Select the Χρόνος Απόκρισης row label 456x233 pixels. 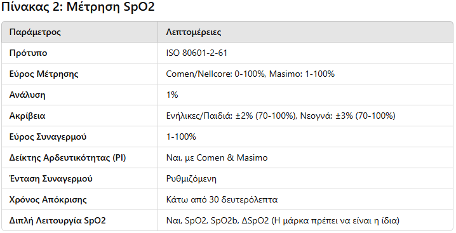[48, 199]
